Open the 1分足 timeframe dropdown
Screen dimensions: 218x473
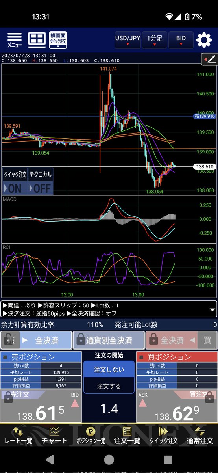(154, 40)
